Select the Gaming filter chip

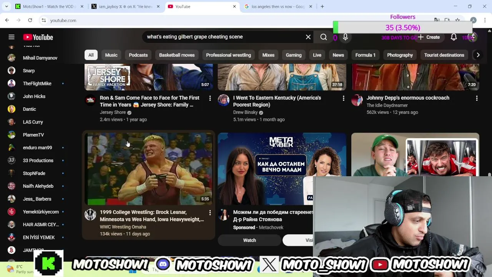coord(294,55)
